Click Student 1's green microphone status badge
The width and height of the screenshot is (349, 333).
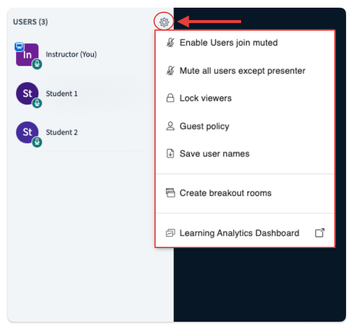[x=37, y=103]
